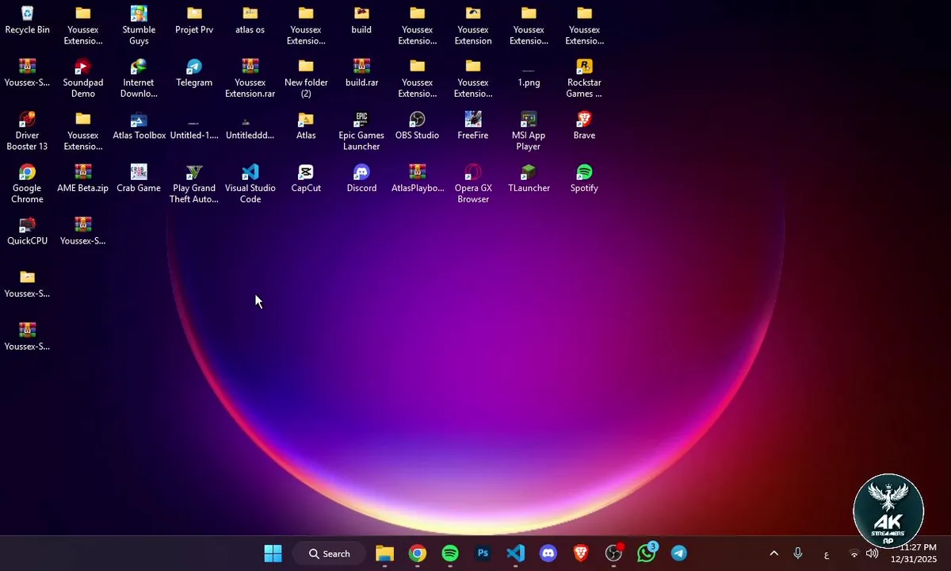The width and height of the screenshot is (951, 571).
Task: Select the AME Beta.zip archive
Action: (x=83, y=179)
